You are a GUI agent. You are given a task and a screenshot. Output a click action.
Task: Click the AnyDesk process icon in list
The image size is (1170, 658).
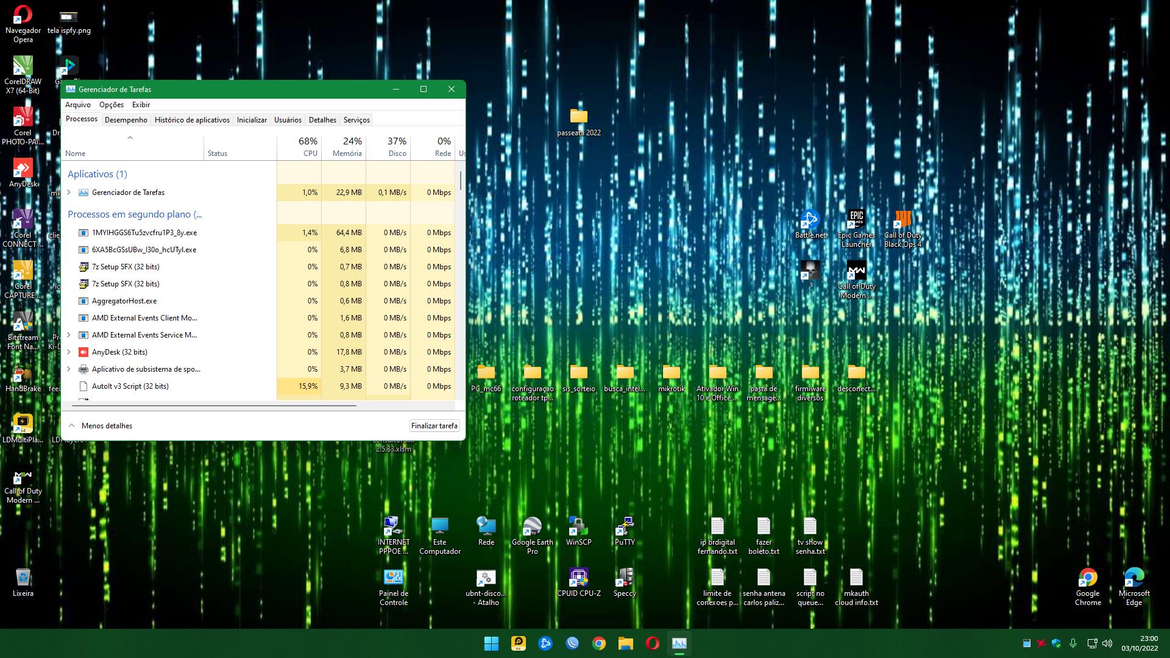pyautogui.click(x=83, y=352)
